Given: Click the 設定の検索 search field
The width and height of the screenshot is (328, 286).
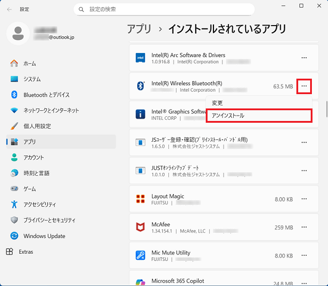Looking at the screenshot, I should pyautogui.click(x=164, y=10).
